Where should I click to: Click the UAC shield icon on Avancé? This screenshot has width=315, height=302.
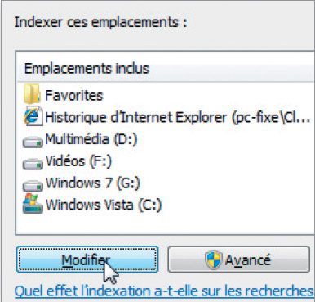tap(214, 259)
